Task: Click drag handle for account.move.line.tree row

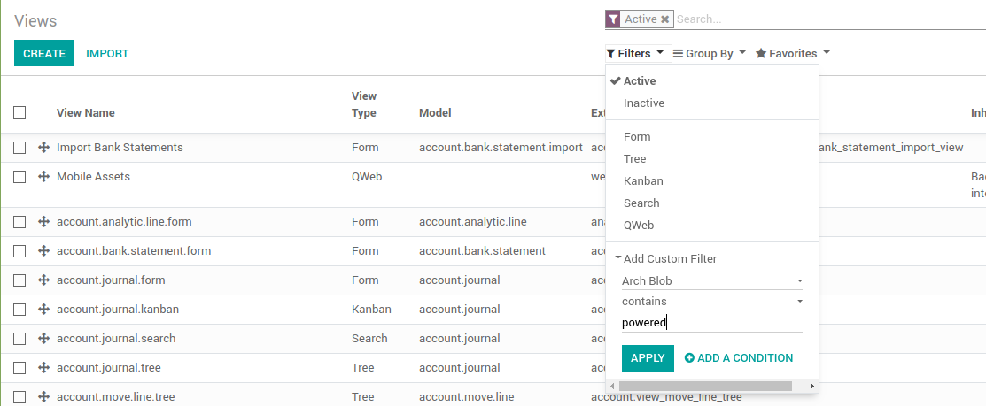Action: (x=43, y=397)
